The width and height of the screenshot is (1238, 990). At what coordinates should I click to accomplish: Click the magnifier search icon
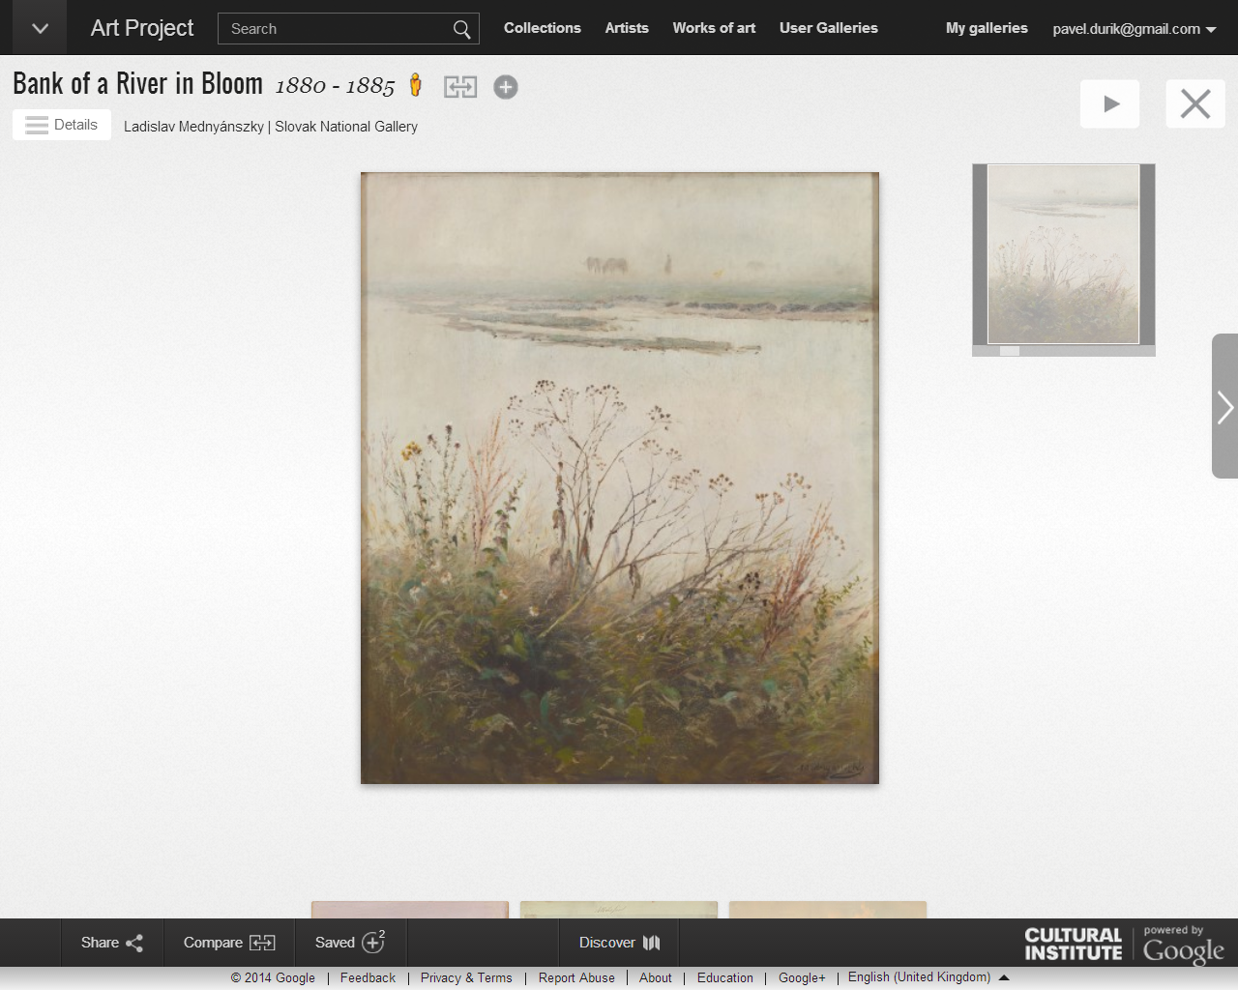462,29
